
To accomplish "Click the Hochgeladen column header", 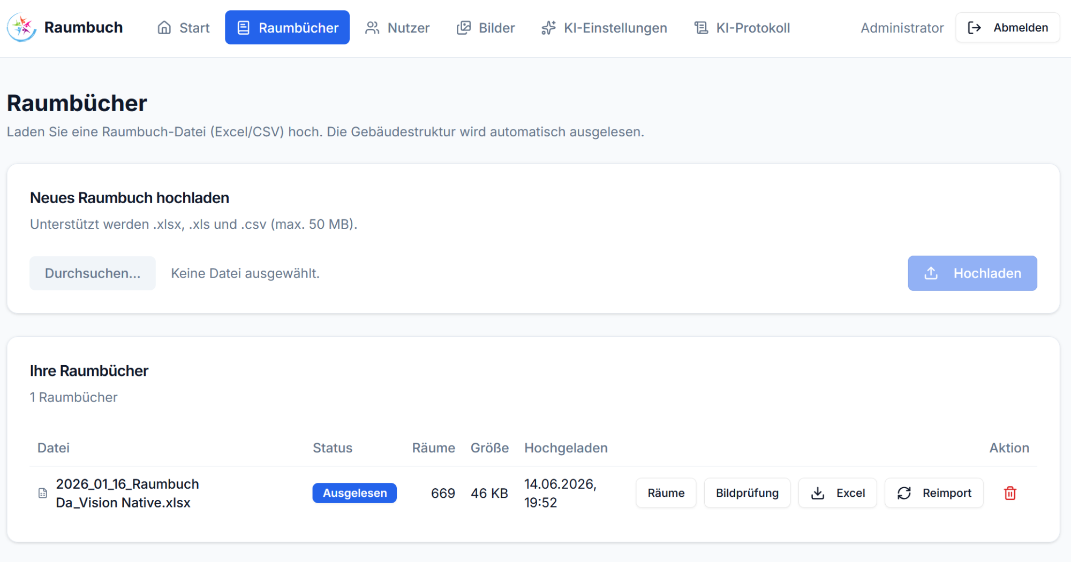I will (x=566, y=448).
